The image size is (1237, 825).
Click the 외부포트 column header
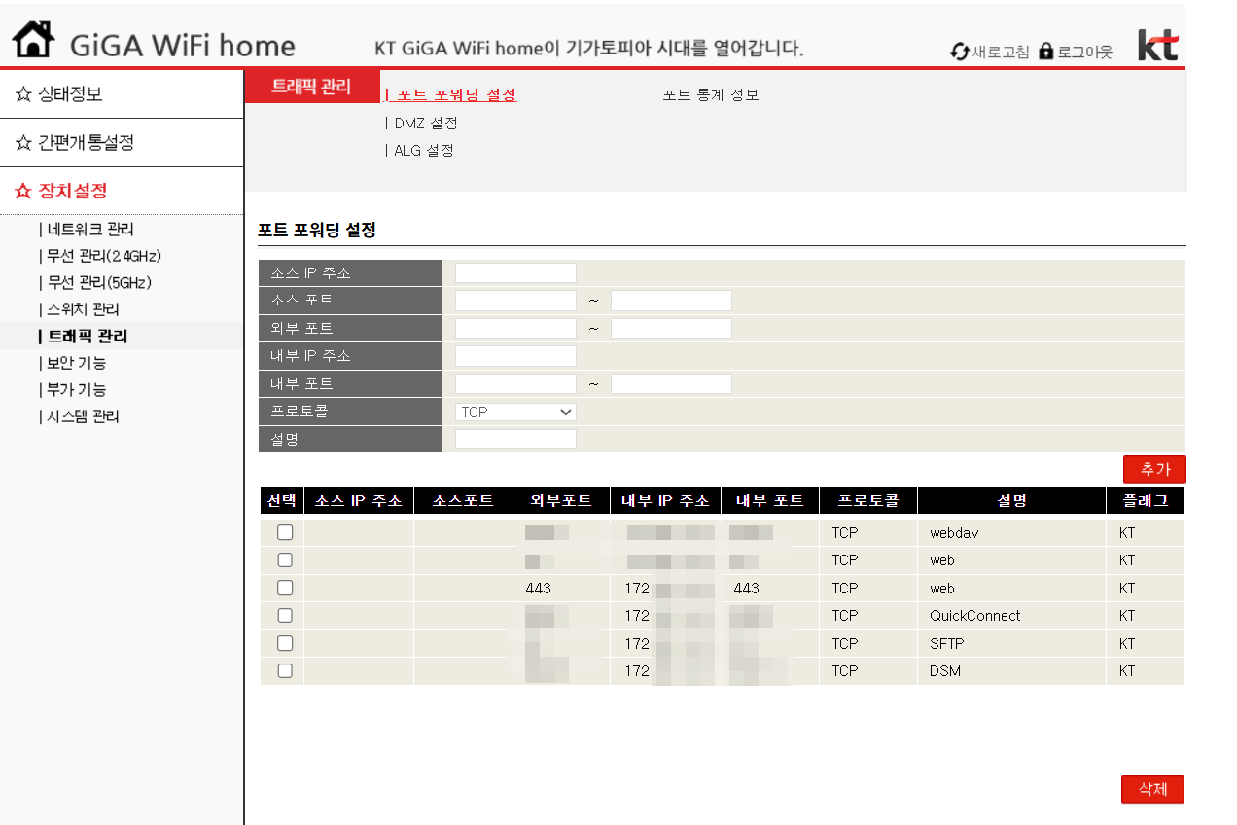[x=561, y=501]
